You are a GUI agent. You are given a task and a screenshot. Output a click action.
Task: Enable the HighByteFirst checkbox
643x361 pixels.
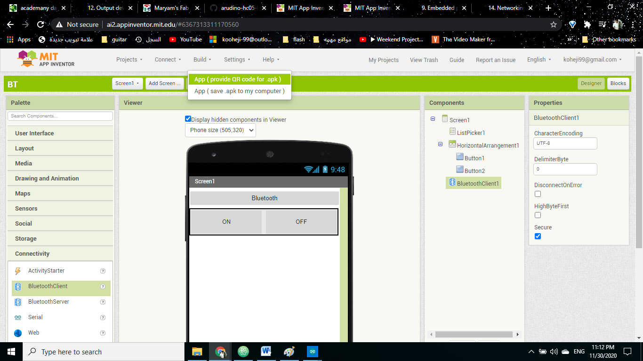538,215
